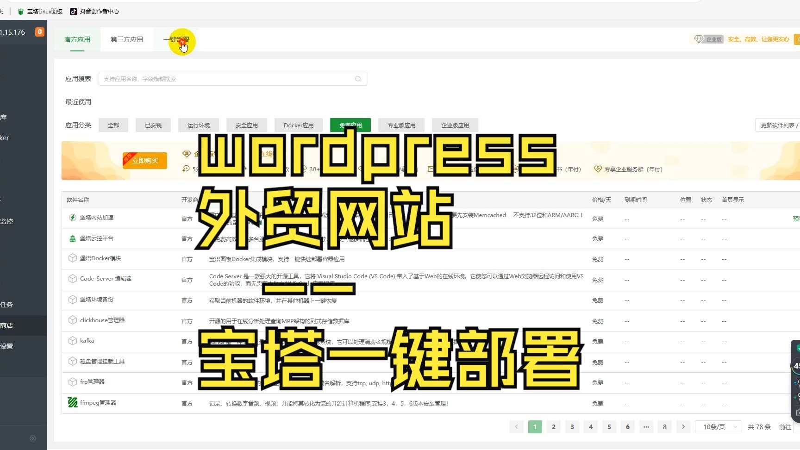
Task: Open the ffmpeg管理器 entry
Action: tap(98, 403)
